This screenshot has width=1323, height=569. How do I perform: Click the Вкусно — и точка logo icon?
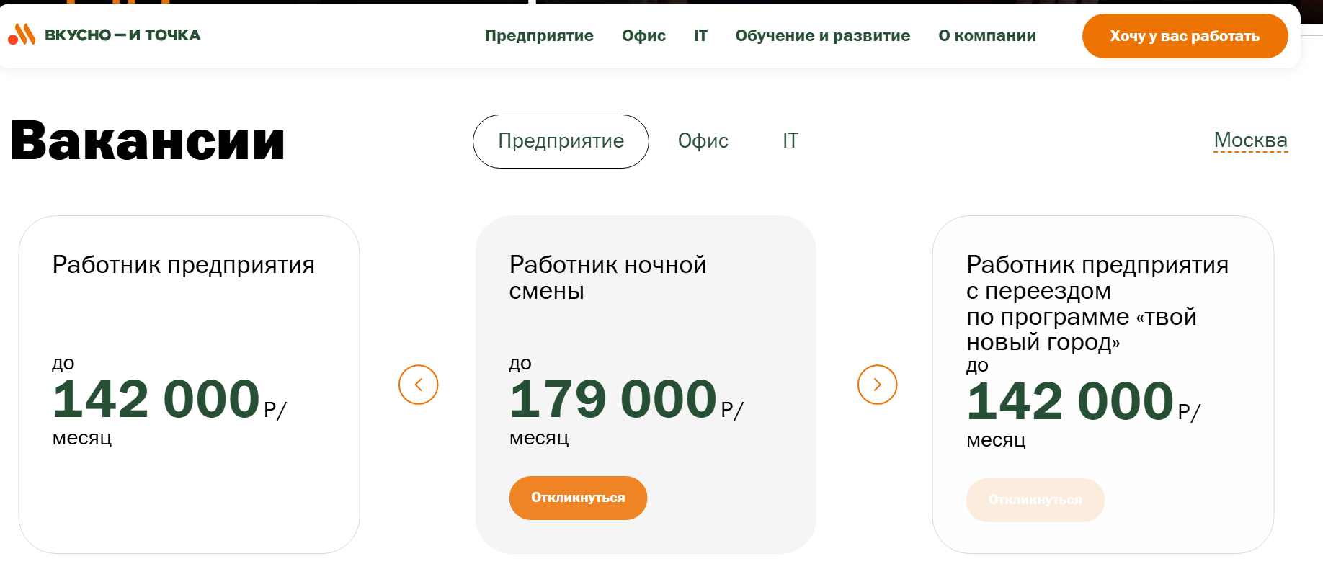coord(22,34)
